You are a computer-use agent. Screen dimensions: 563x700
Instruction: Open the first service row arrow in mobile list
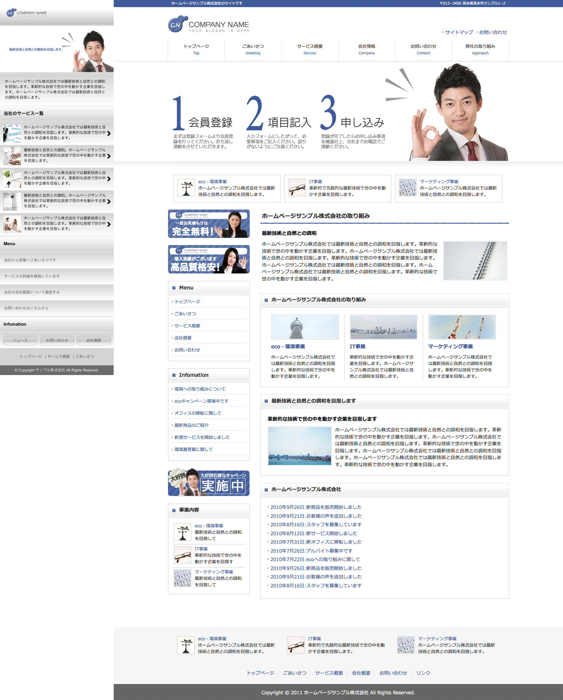tap(109, 133)
